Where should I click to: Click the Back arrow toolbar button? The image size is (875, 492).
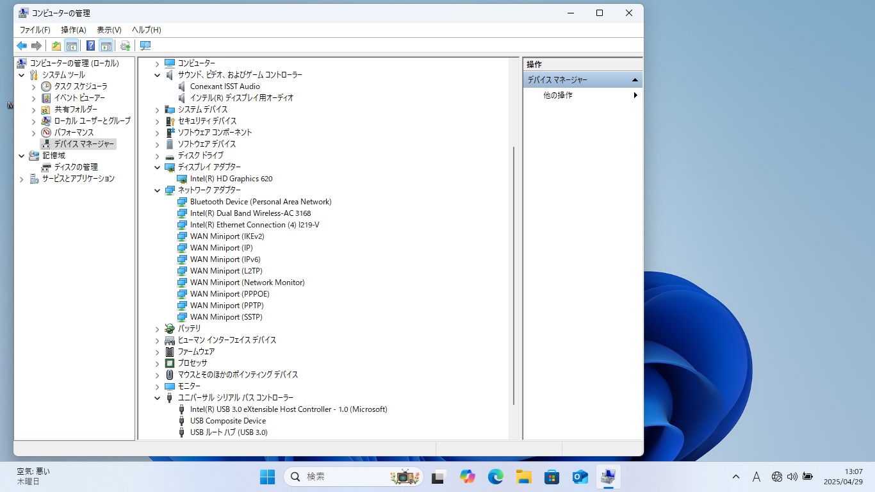pos(22,45)
